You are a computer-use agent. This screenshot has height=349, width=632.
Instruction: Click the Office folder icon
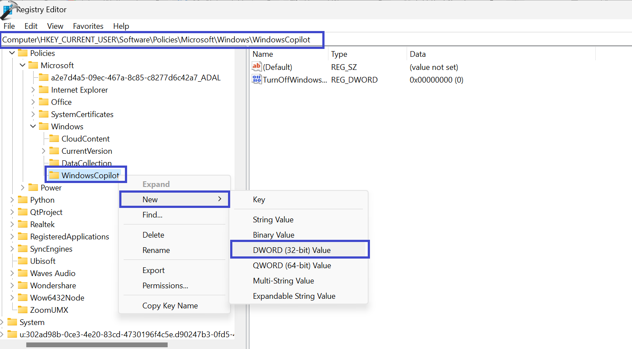(x=44, y=102)
